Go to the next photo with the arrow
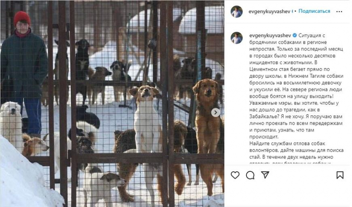The image size is (352, 207). pos(216,112)
